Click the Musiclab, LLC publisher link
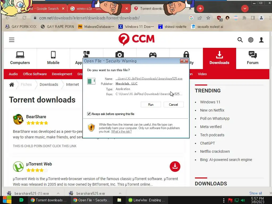 (x=126, y=84)
